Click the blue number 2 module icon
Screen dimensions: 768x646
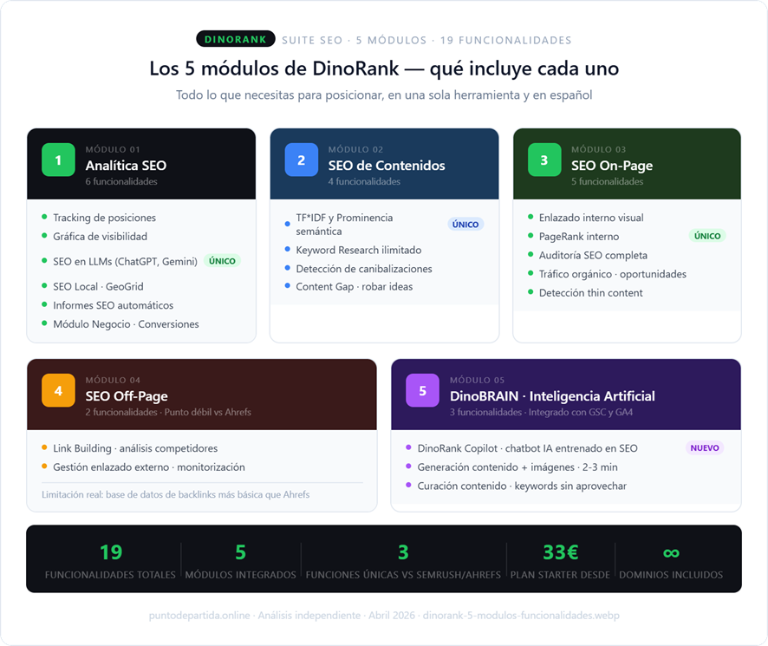click(302, 160)
